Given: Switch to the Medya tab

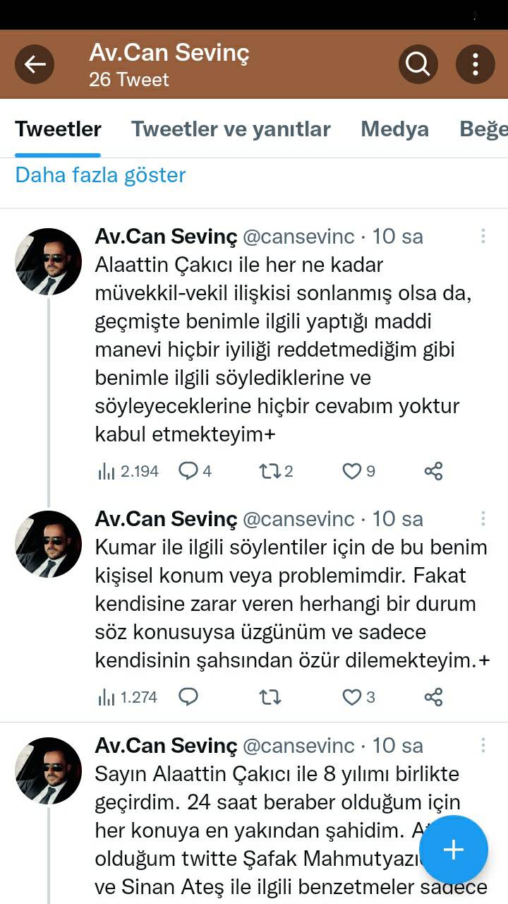Looking at the screenshot, I should coord(395,129).
